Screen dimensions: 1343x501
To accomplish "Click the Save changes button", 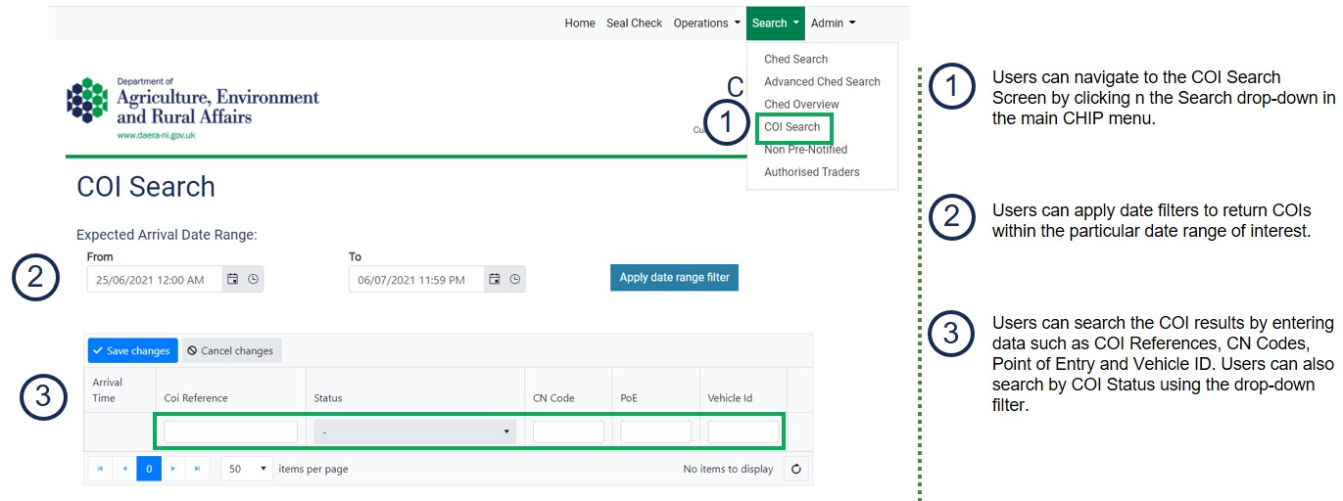I will pos(132,351).
